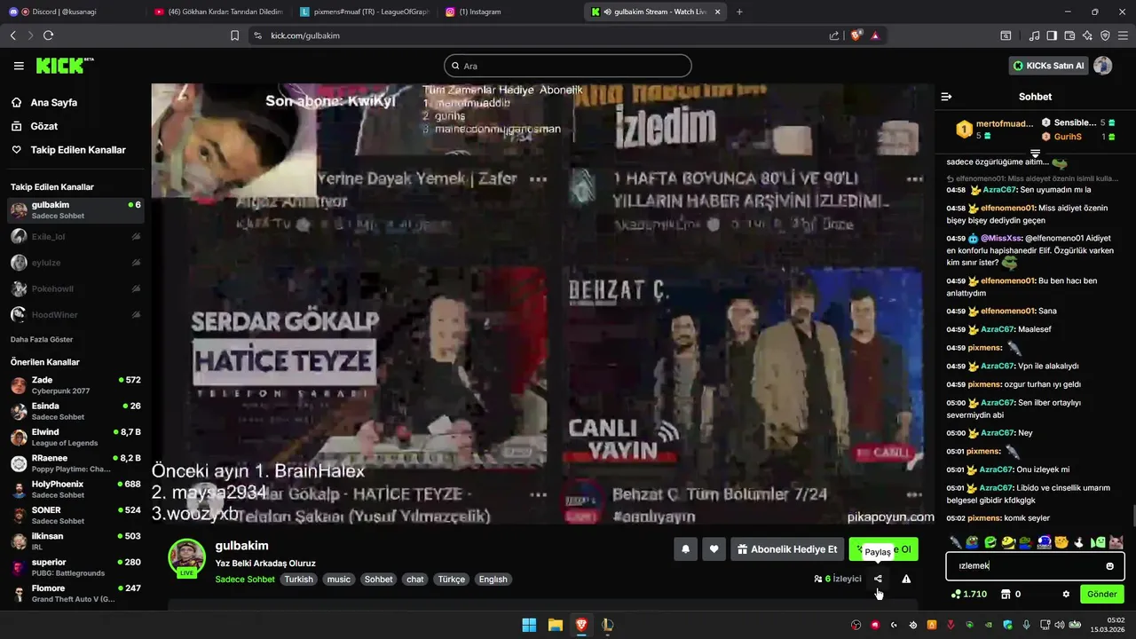
Task: Select the music tag
Action: 339,580
